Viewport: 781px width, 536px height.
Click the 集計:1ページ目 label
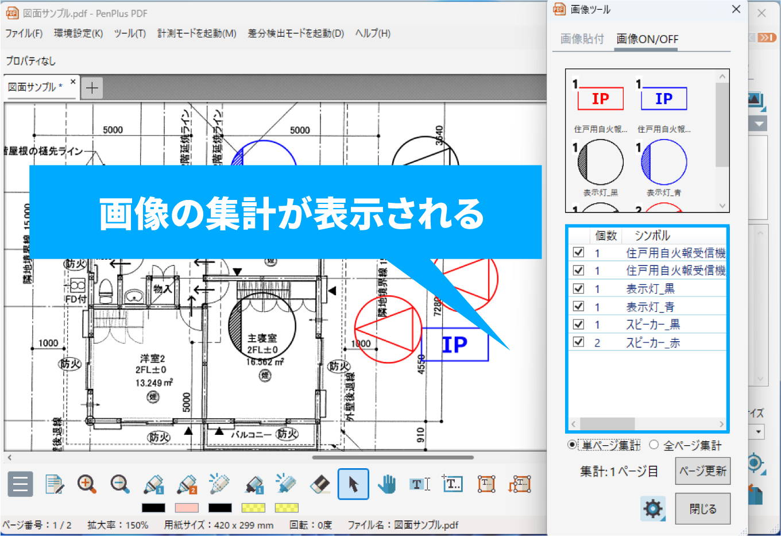[x=618, y=472]
